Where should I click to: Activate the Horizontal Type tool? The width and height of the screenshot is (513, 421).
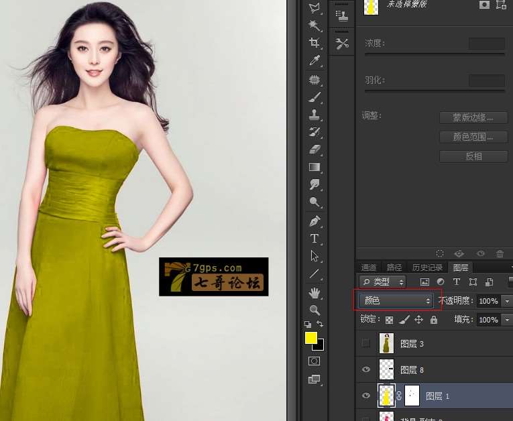point(314,238)
